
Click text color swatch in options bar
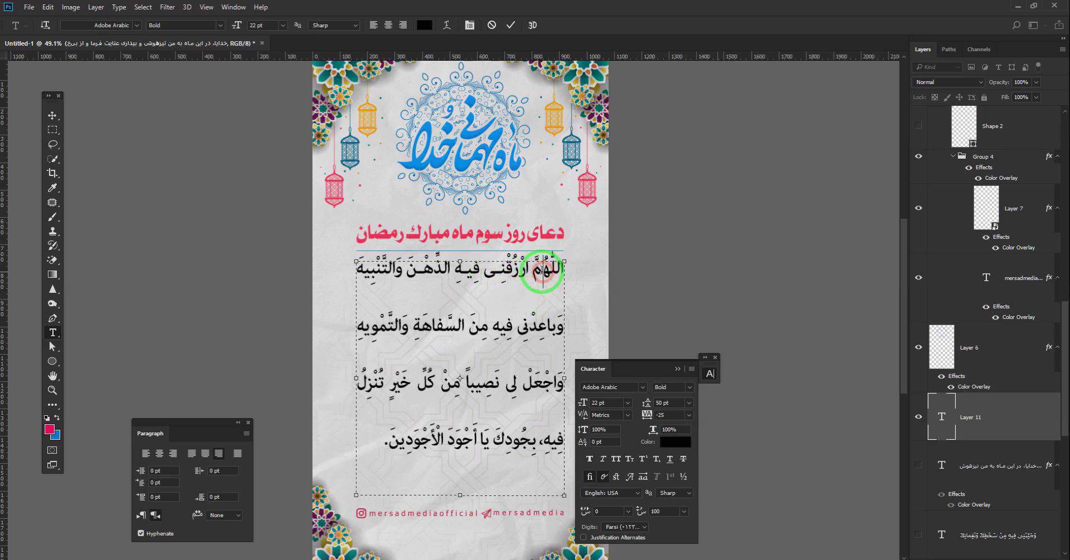tap(425, 25)
